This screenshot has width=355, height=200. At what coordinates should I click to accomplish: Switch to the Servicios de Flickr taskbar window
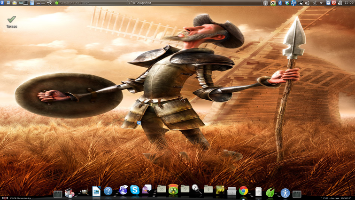point(90,3)
